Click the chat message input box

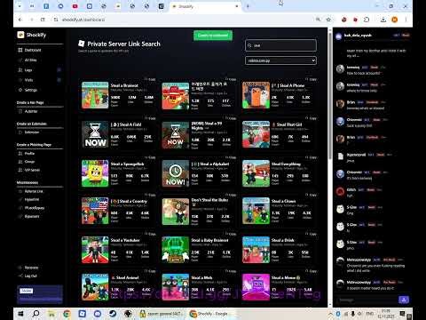[366, 300]
